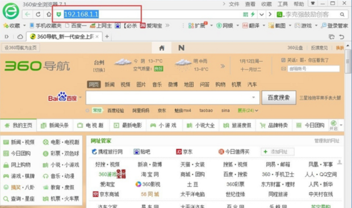Close the 360导航 tab
The height and width of the screenshot is (208, 352).
(x=97, y=36)
